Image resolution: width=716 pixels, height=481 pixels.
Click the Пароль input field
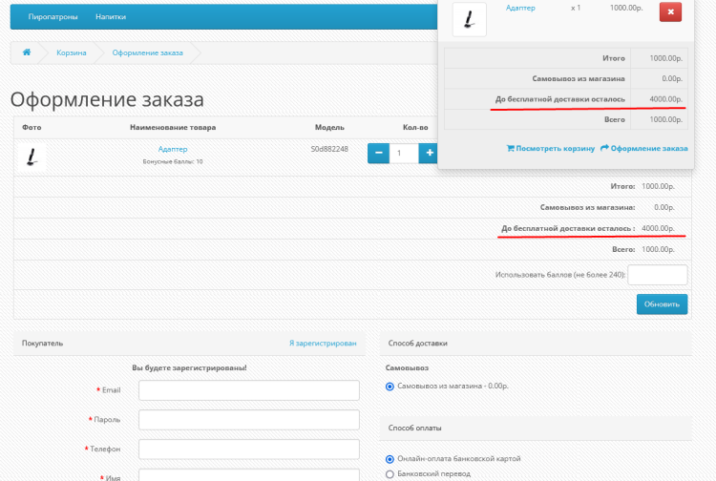(x=248, y=420)
